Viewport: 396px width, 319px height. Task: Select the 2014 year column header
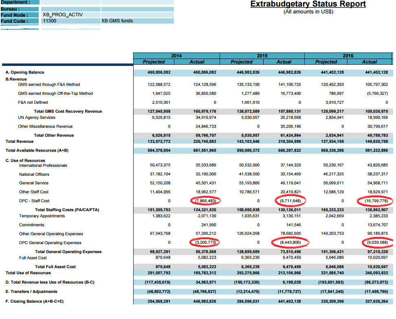[x=176, y=56]
